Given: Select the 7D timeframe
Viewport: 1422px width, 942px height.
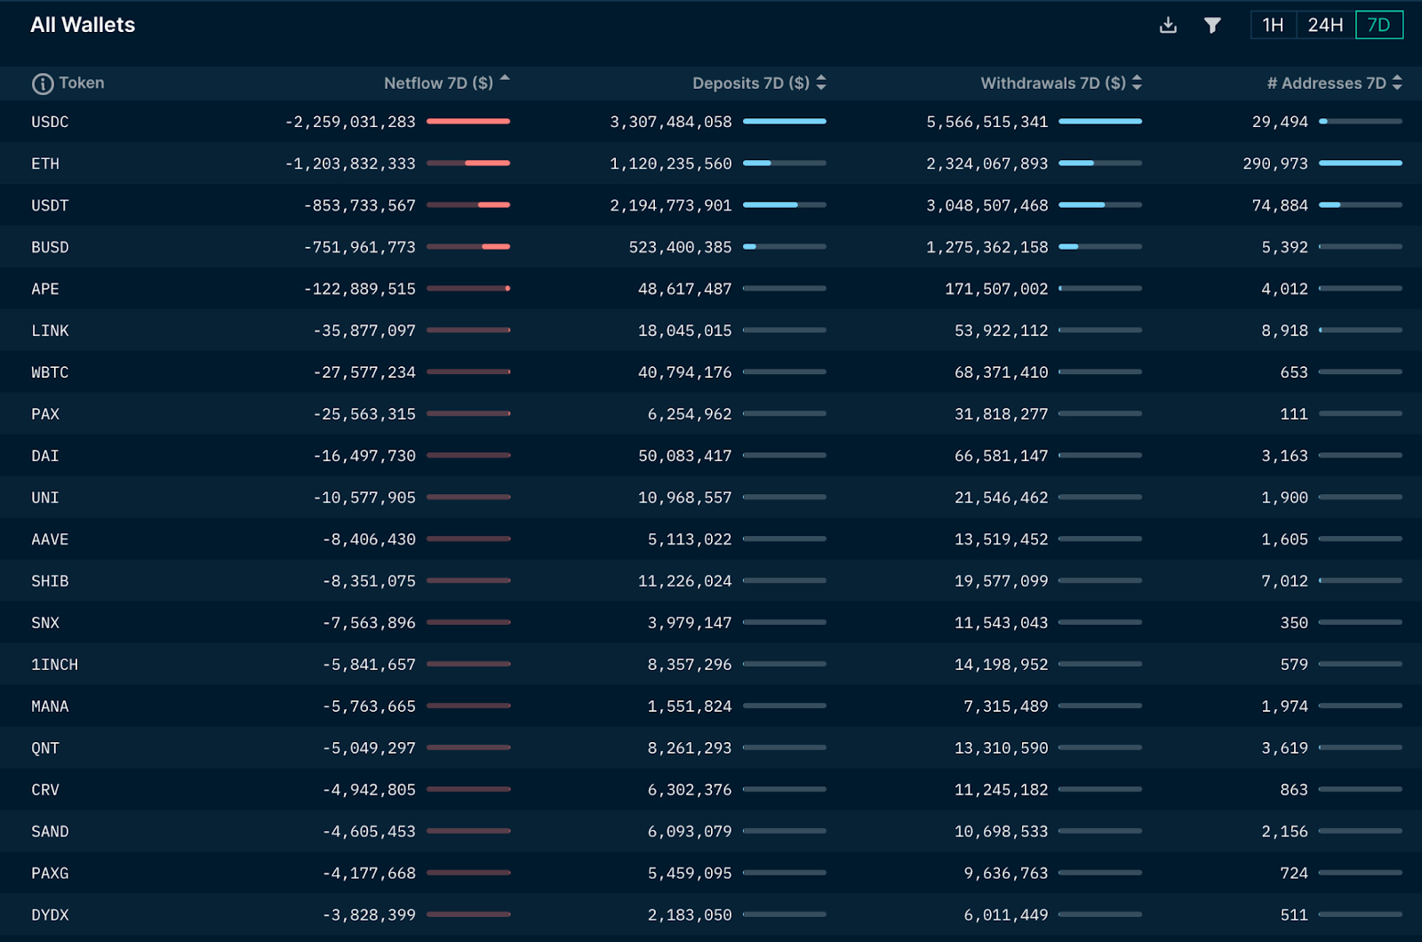Looking at the screenshot, I should (x=1379, y=25).
